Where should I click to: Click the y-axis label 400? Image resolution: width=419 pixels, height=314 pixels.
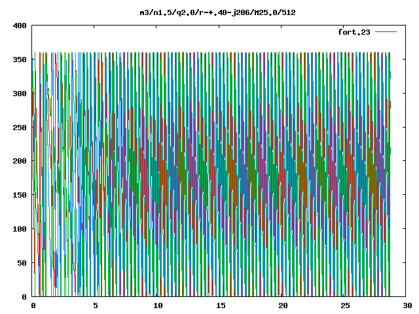click(x=20, y=26)
